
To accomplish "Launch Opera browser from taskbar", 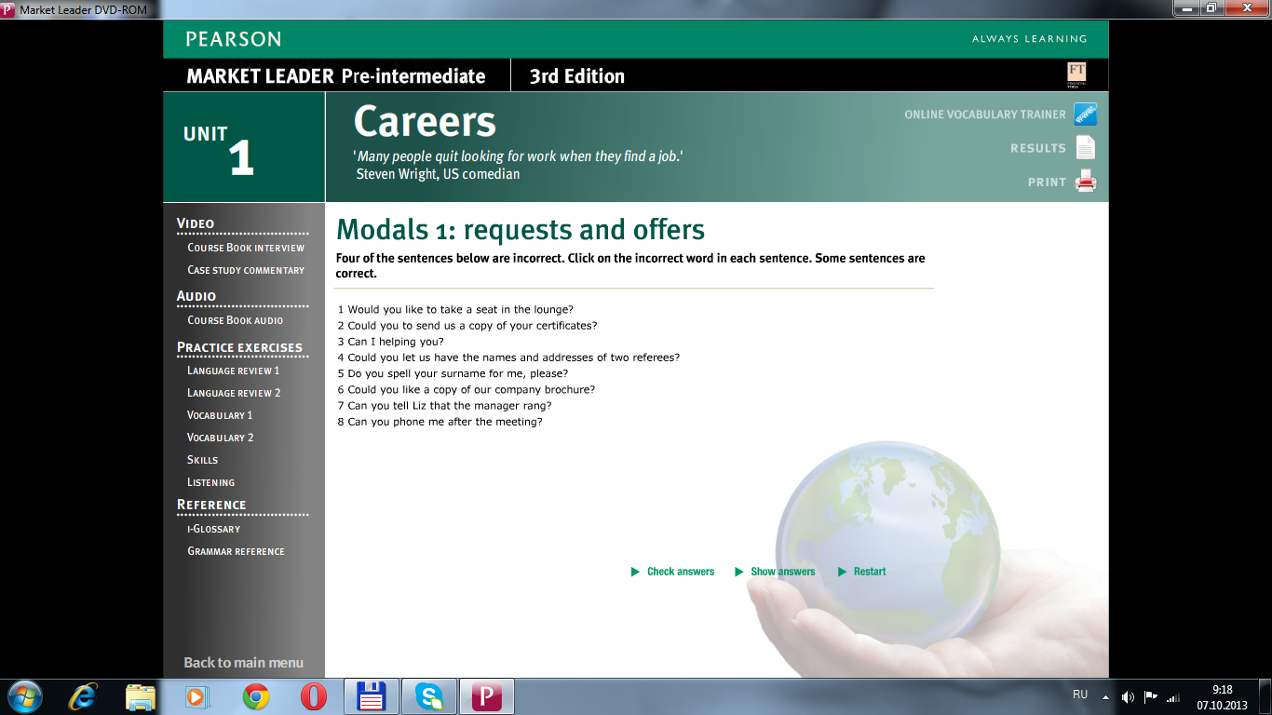I will click(x=313, y=696).
